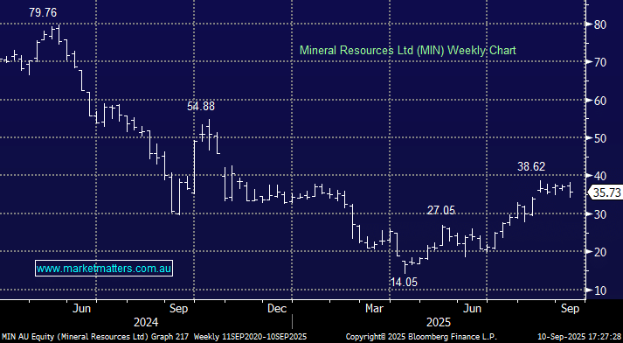
Task: Click the 35.73 current price tag
Action: 606,192
